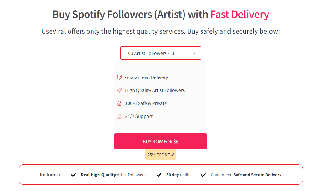Click the 24/7 Support person icon
The height and width of the screenshot is (191, 319).
pos(119,116)
